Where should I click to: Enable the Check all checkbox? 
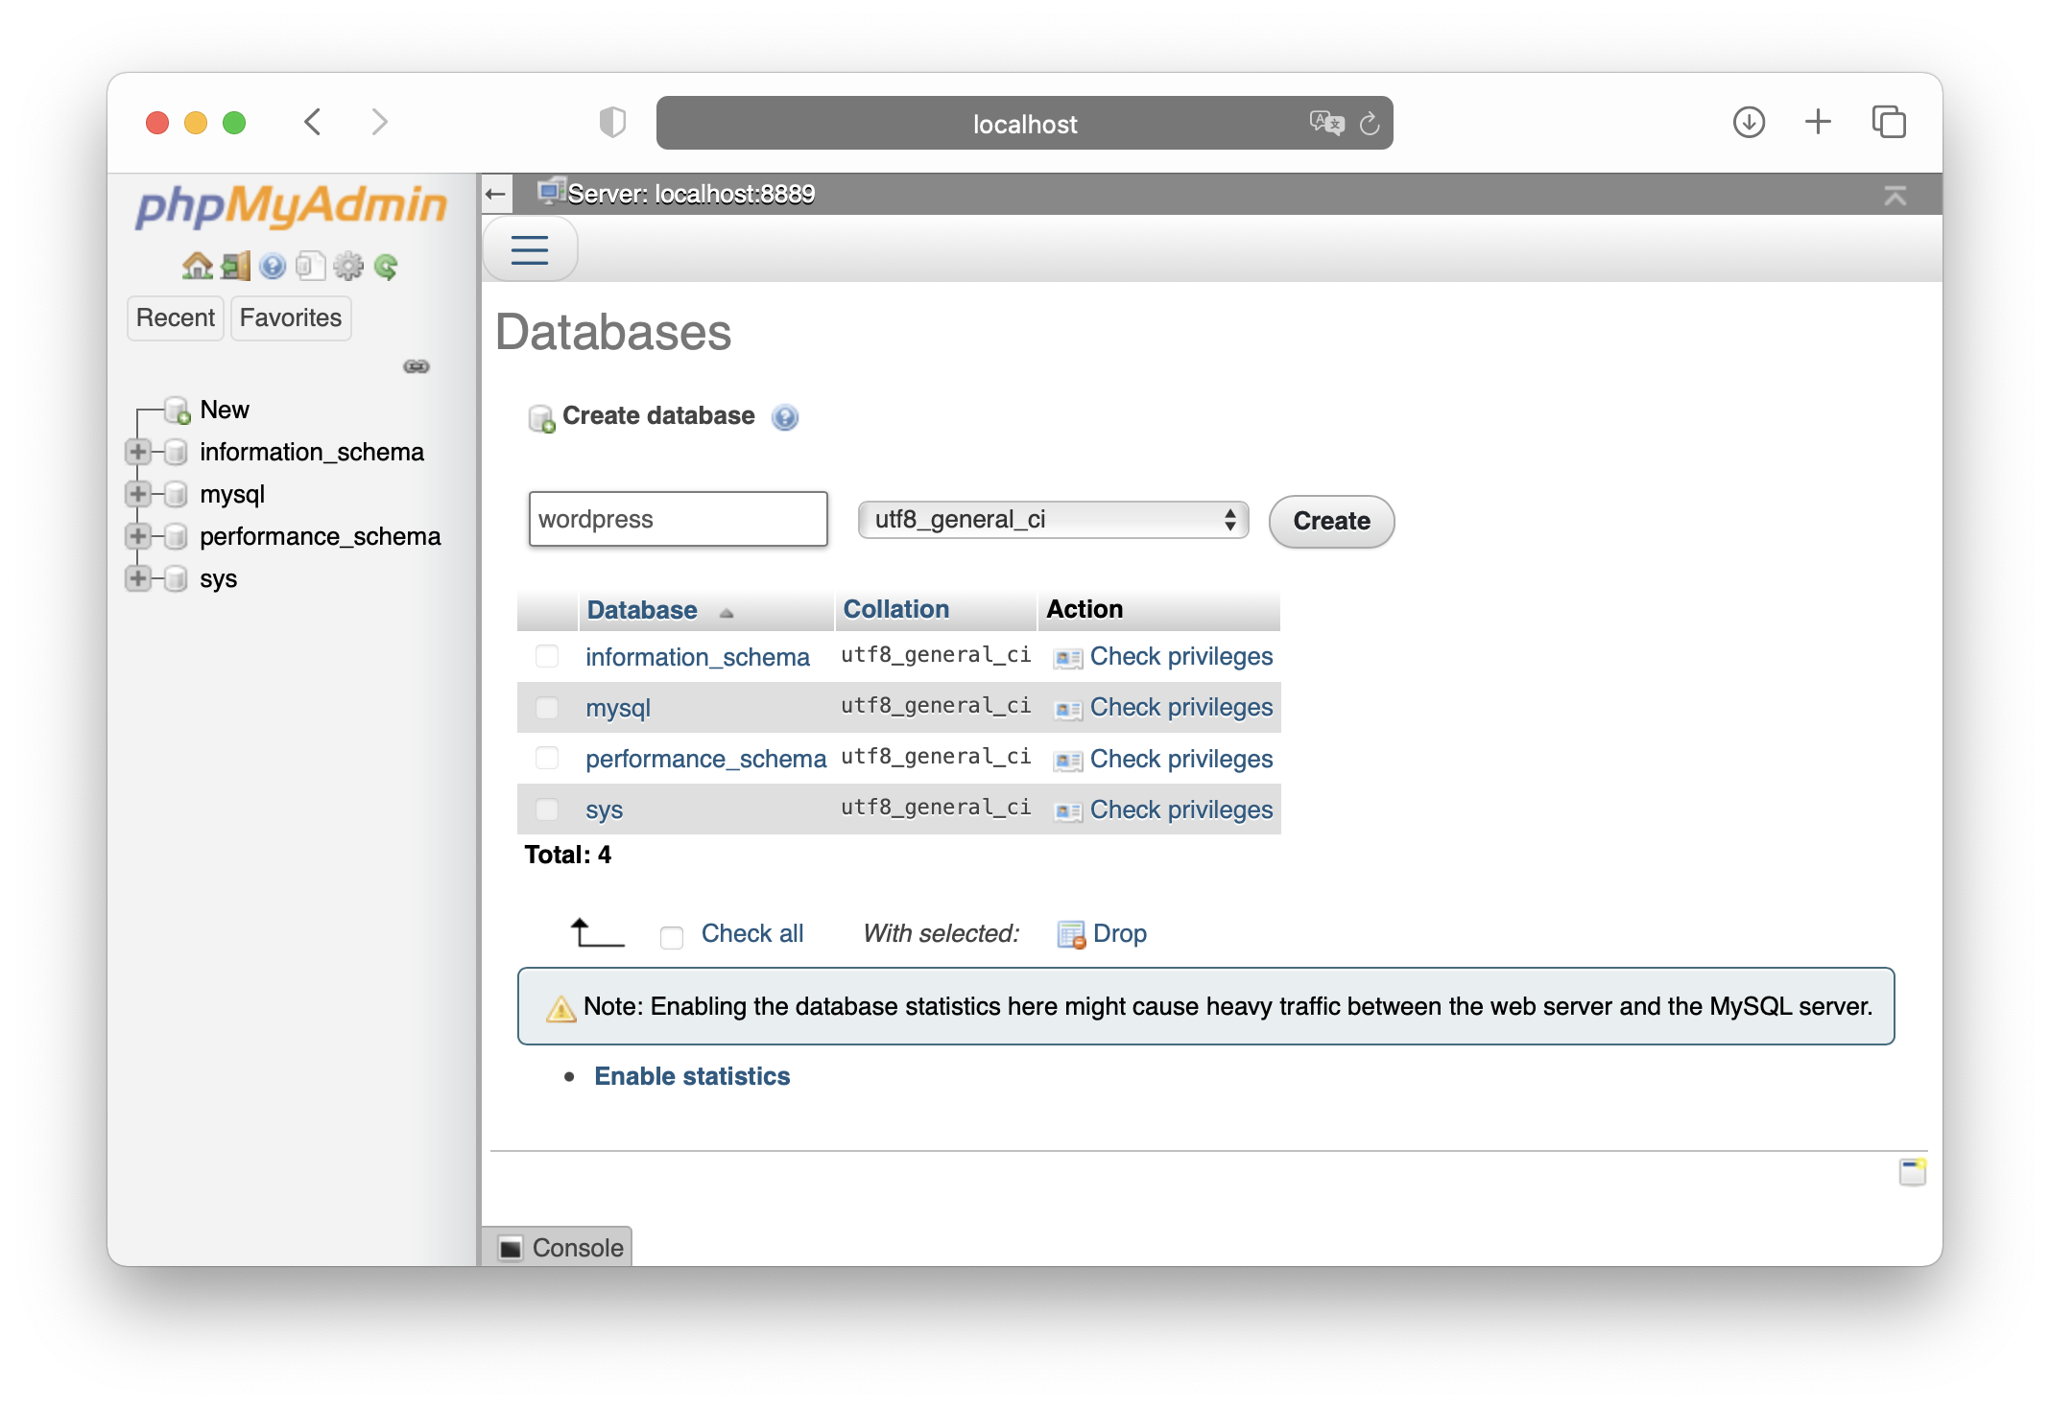pyautogui.click(x=671, y=934)
